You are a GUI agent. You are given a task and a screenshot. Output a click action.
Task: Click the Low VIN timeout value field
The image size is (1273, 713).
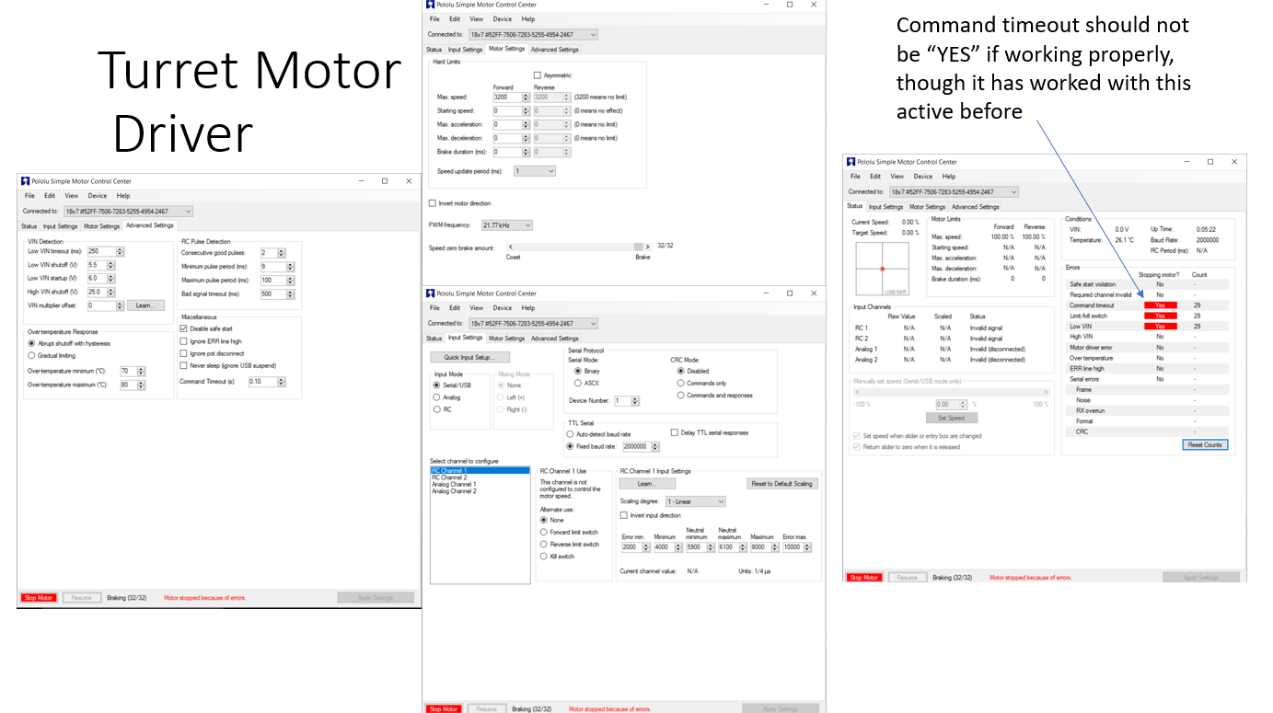click(101, 252)
